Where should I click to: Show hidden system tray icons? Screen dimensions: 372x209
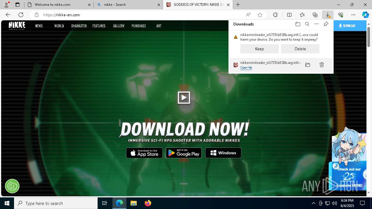pos(313,203)
